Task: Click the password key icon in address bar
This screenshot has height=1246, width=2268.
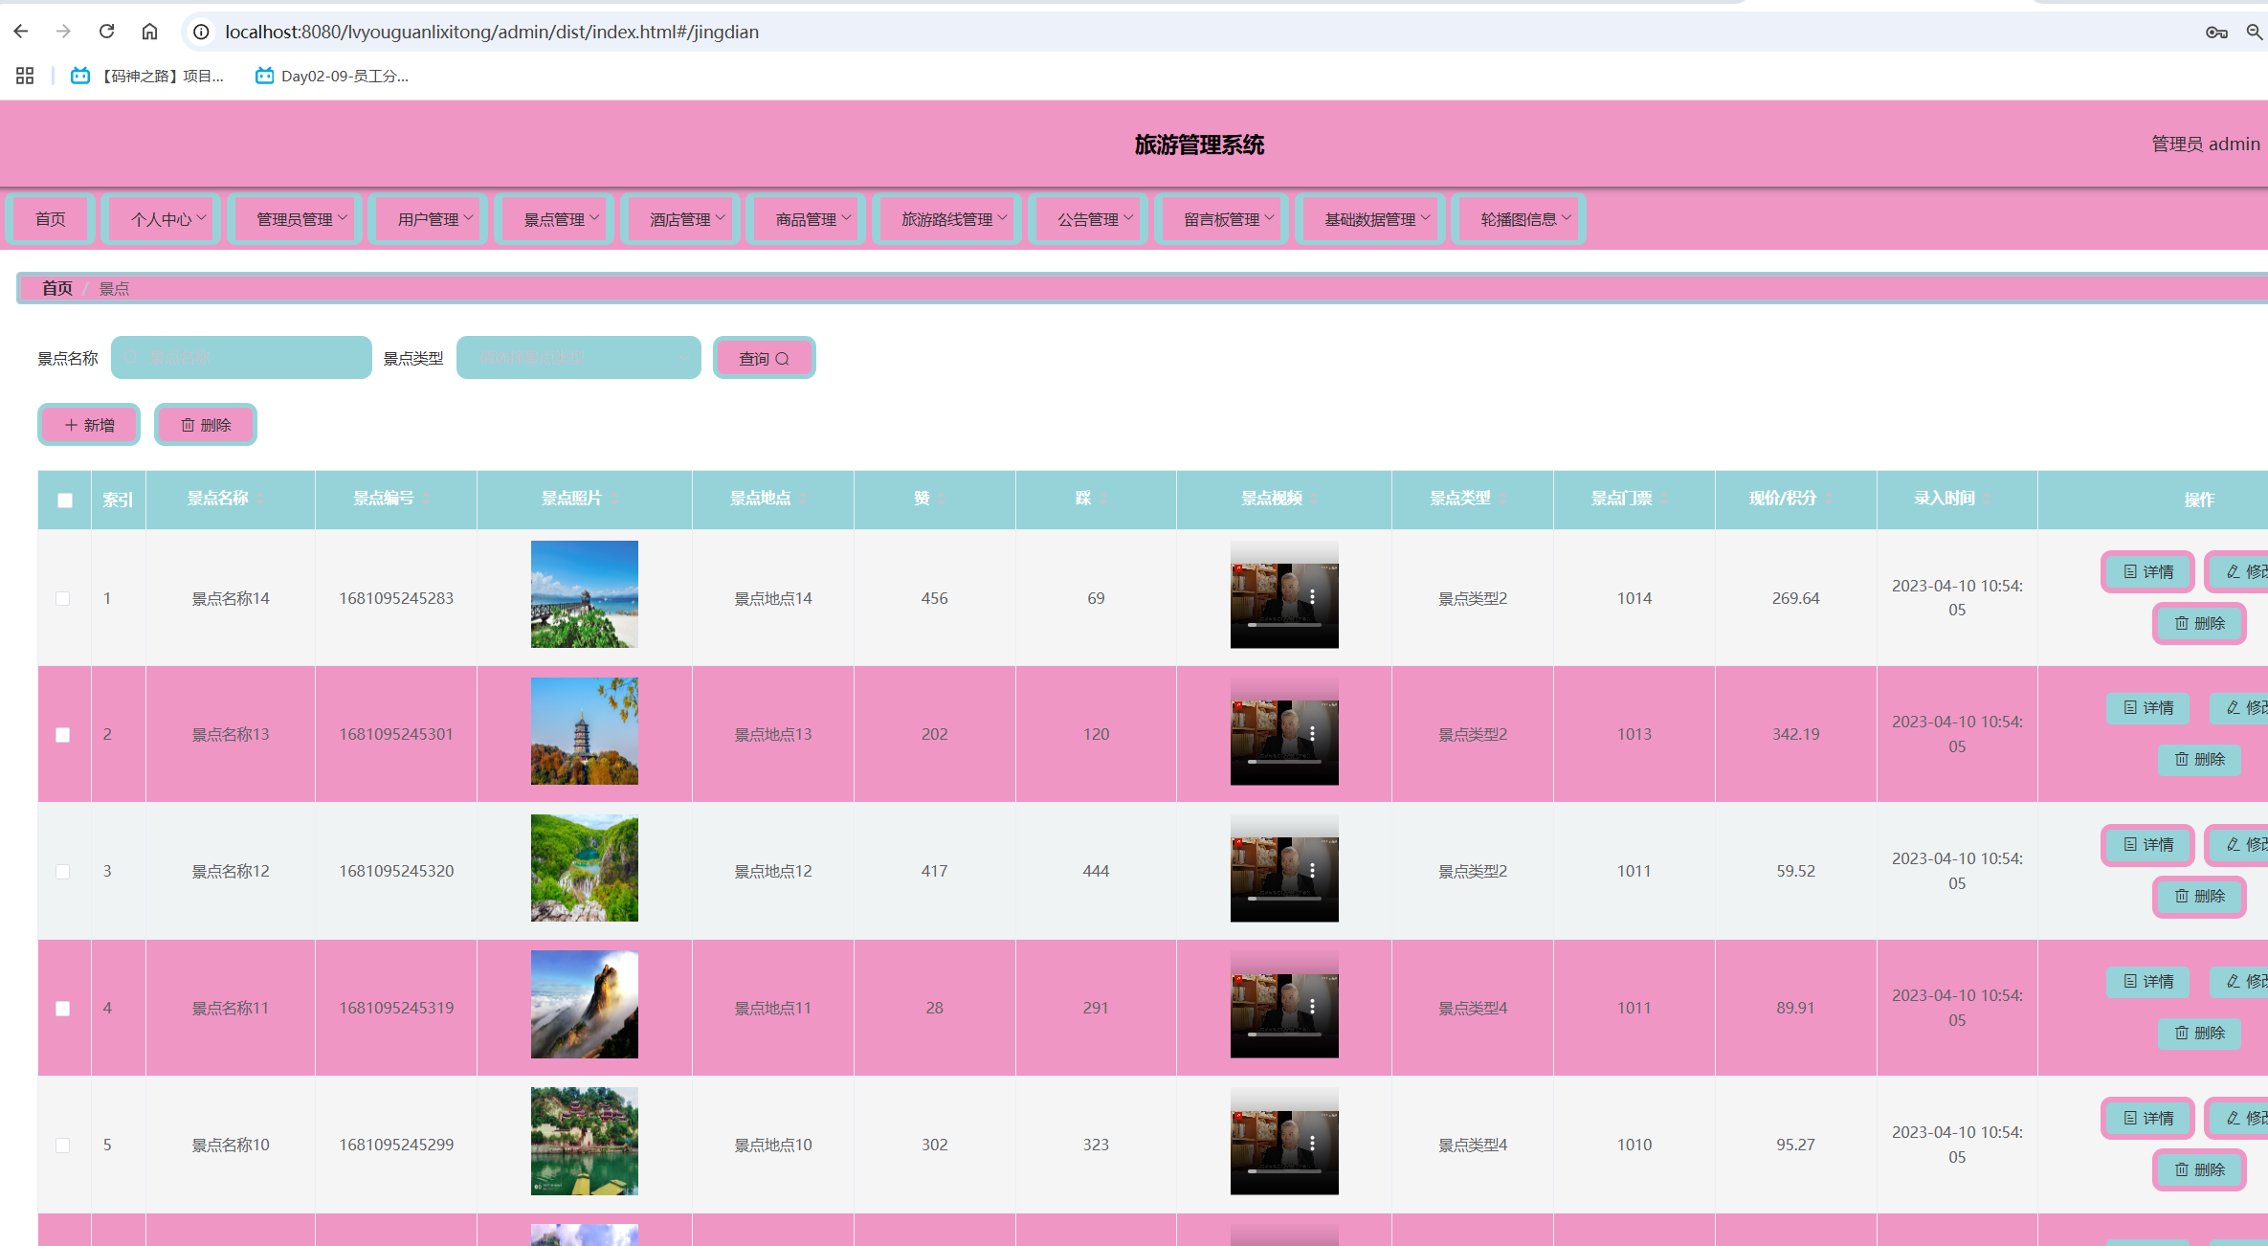Action: pyautogui.click(x=2216, y=32)
